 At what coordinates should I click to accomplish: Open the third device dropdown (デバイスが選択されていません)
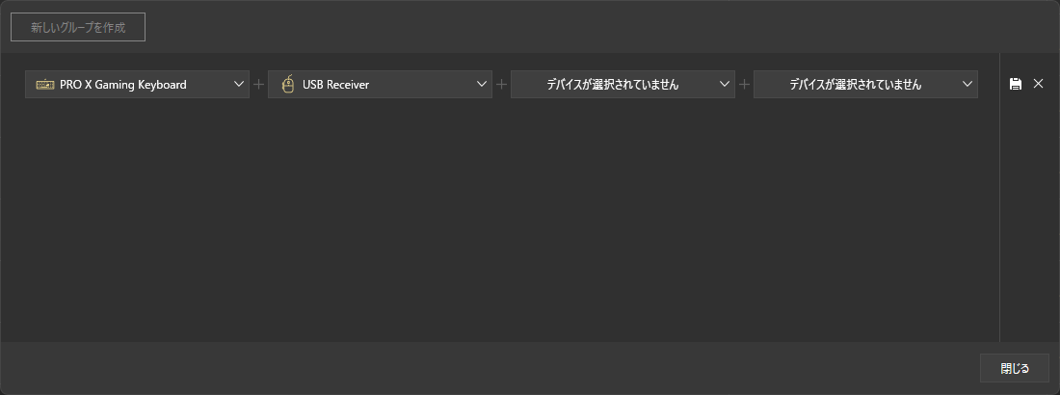(x=623, y=85)
